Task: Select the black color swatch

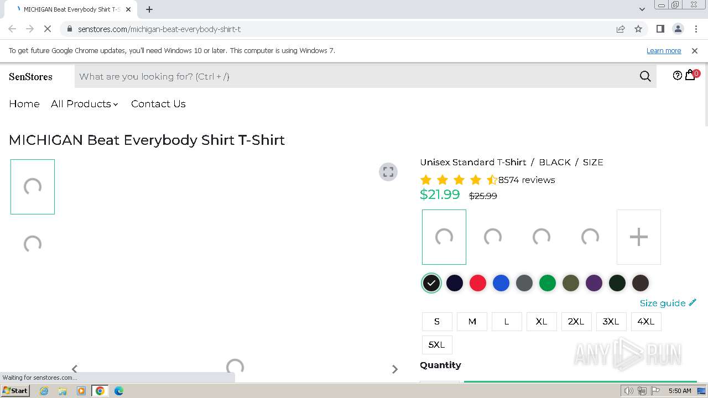Action: click(431, 283)
